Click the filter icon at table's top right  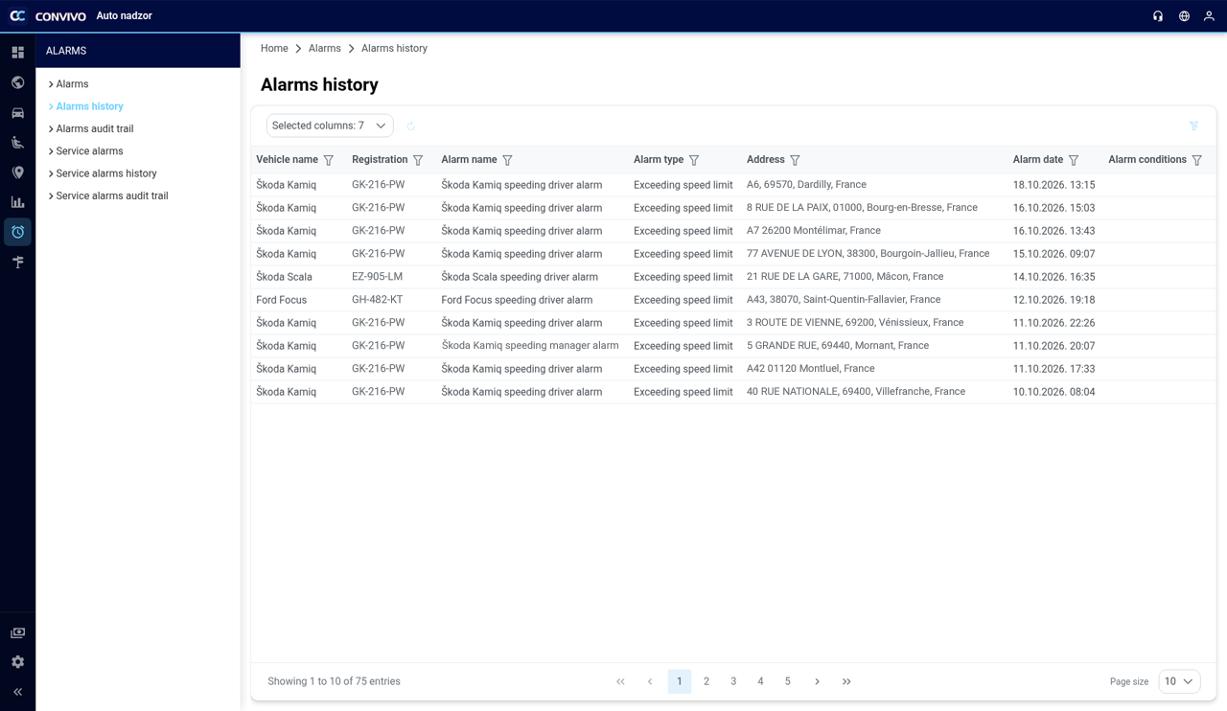pos(1193,126)
